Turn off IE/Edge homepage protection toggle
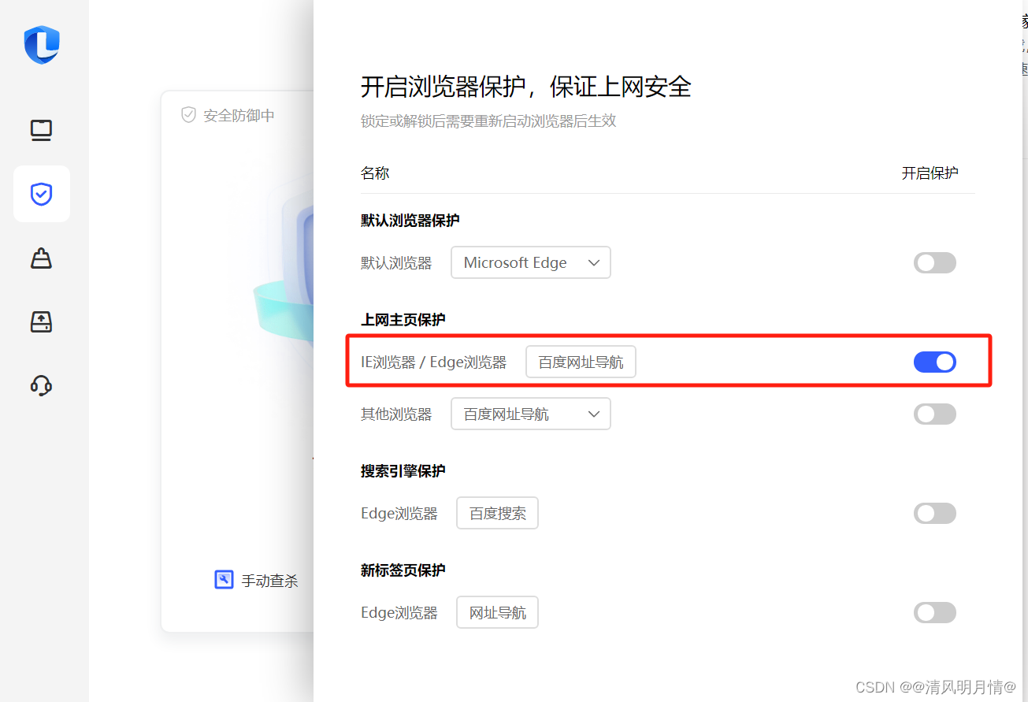The width and height of the screenshot is (1028, 702). click(935, 362)
